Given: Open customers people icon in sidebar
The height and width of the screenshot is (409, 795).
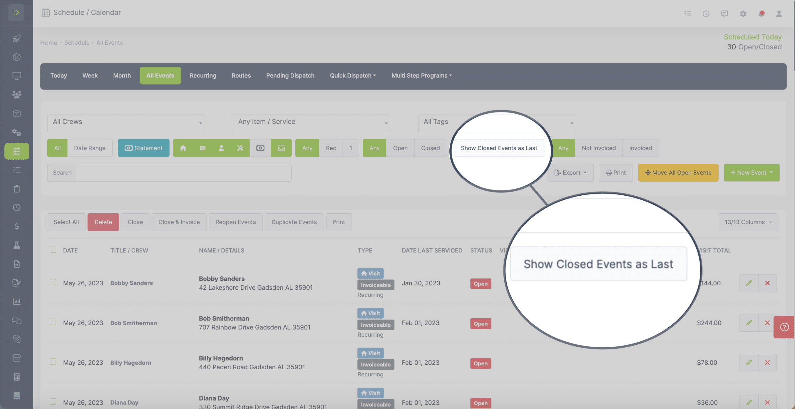Looking at the screenshot, I should tap(17, 94).
